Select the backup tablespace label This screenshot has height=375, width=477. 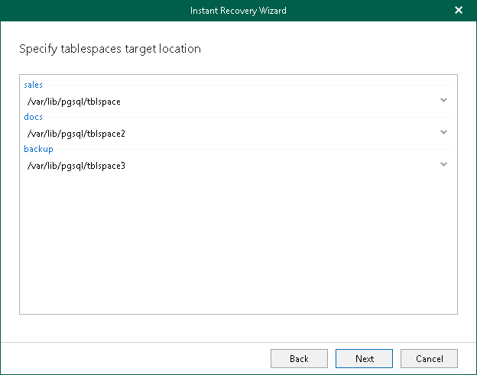[x=38, y=149]
